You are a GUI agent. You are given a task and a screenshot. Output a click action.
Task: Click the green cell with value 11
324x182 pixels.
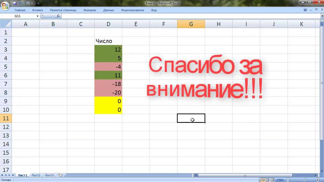pos(108,75)
